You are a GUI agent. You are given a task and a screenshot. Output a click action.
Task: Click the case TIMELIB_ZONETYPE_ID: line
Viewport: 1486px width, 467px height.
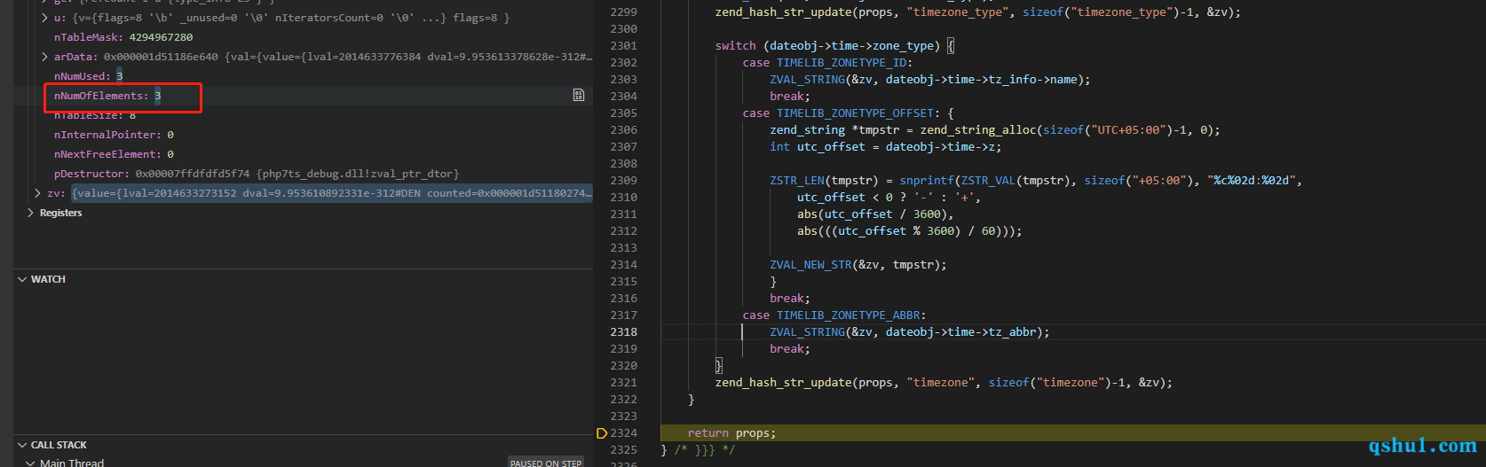827,63
